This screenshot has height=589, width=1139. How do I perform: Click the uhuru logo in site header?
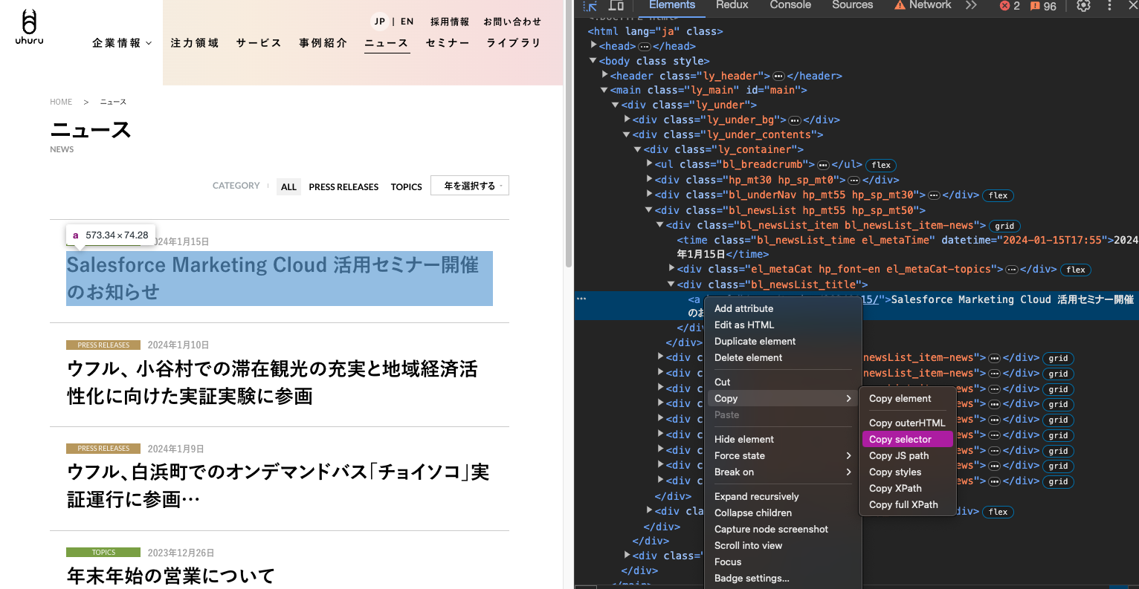pyautogui.click(x=30, y=27)
